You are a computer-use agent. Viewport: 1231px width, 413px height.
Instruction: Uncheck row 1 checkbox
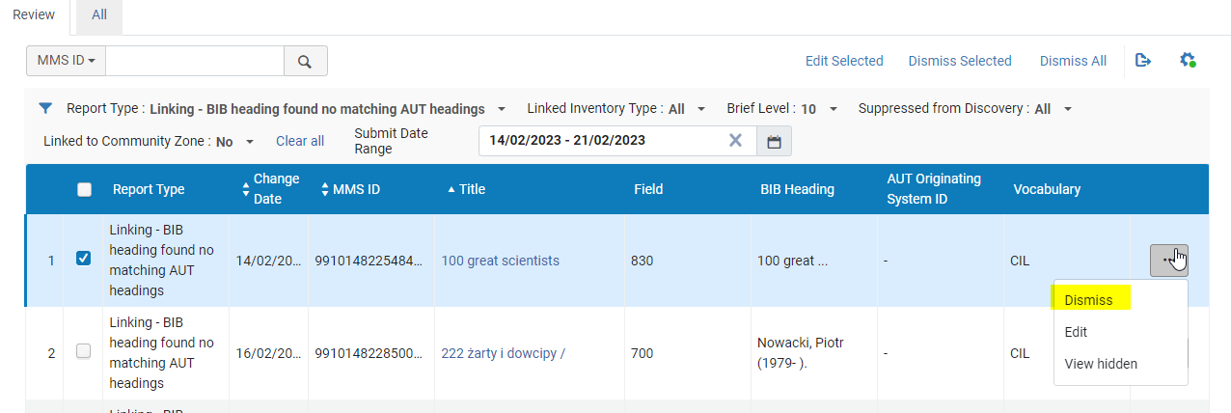[x=83, y=259]
